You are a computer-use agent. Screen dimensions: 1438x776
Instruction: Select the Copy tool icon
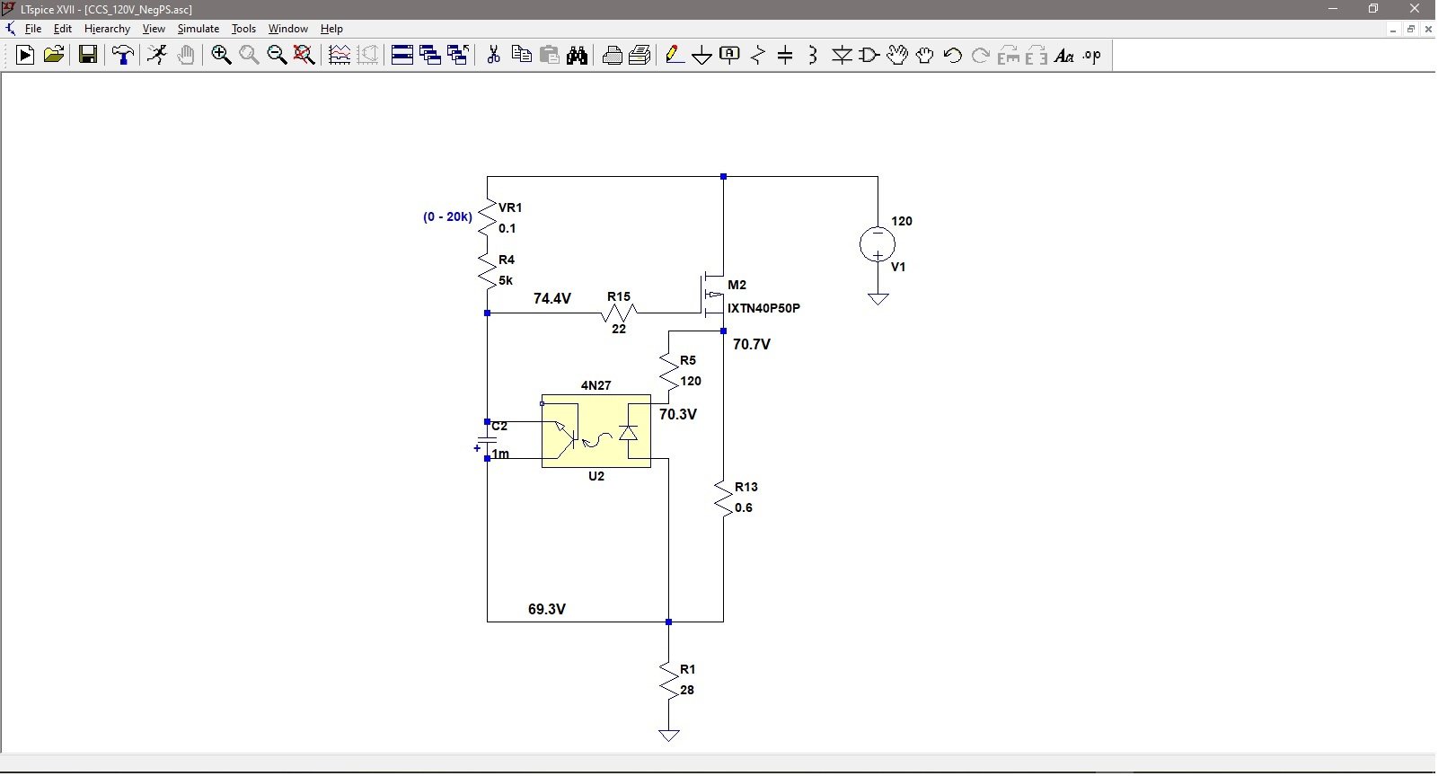521,56
